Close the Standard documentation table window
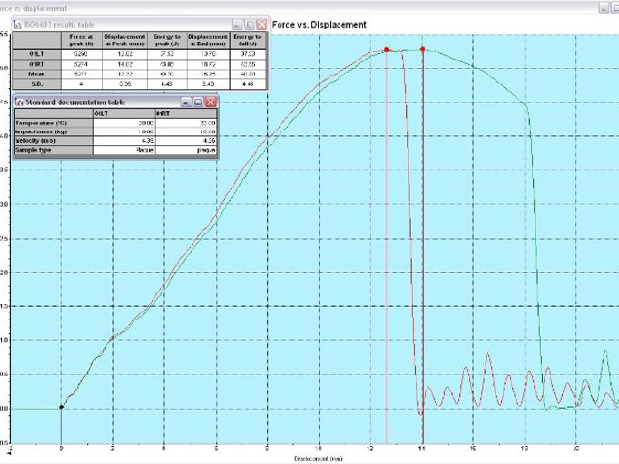This screenshot has width=619, height=464. point(211,101)
